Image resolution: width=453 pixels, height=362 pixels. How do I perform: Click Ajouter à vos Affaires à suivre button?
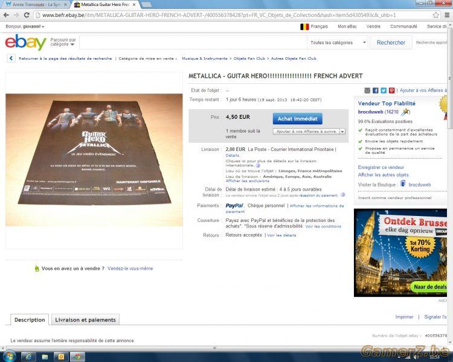306,132
